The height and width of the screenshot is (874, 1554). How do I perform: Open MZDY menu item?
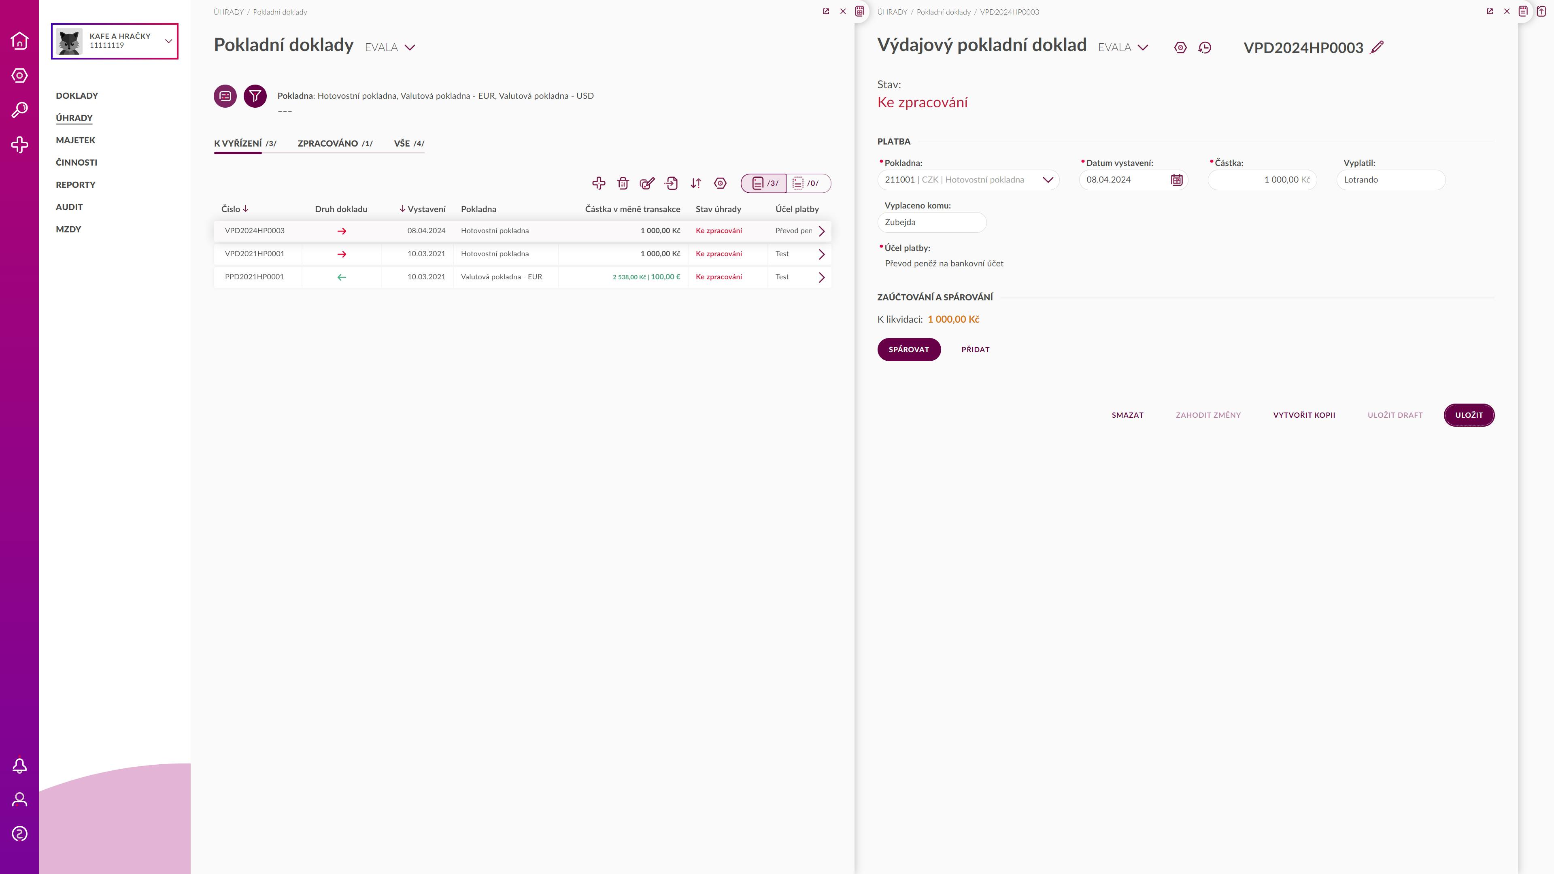(68, 229)
